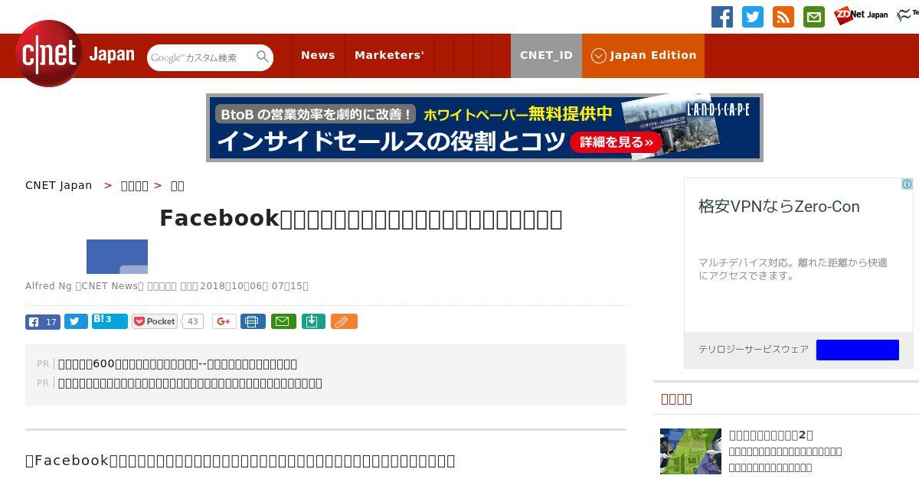Open the sidebar story thumbnail image
The image size is (919, 482).
[x=691, y=451]
